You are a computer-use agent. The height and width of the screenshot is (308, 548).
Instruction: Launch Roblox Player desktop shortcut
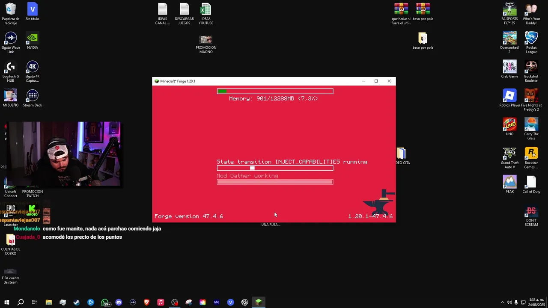pyautogui.click(x=509, y=98)
